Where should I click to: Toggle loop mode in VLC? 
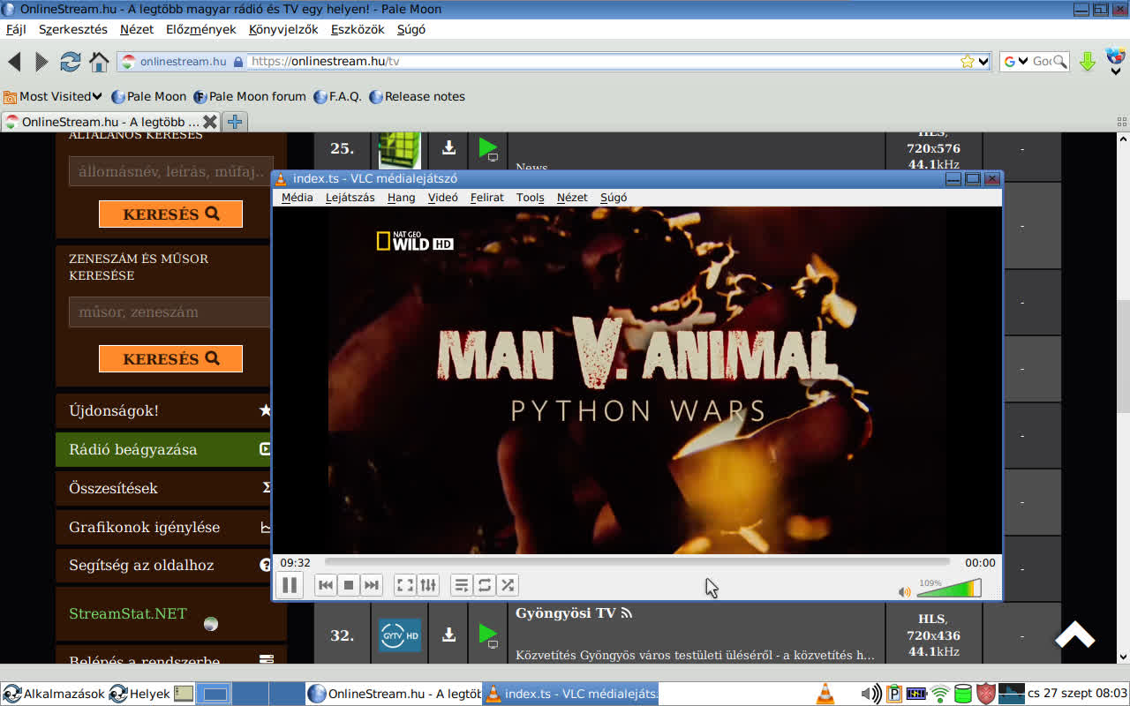tap(485, 584)
